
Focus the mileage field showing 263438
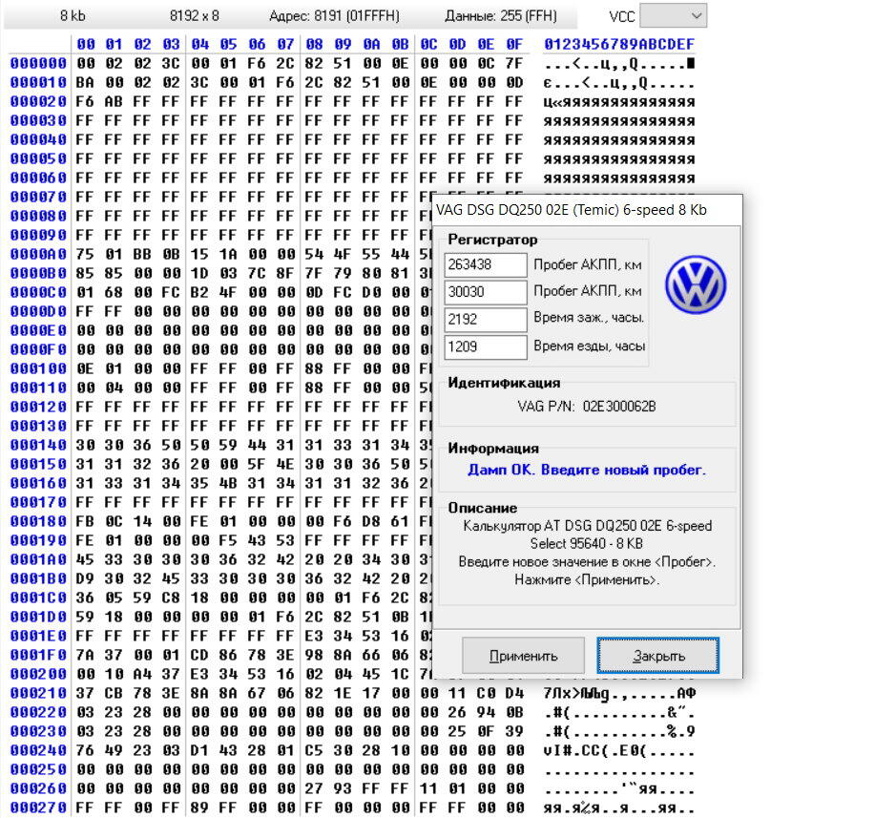coord(486,264)
